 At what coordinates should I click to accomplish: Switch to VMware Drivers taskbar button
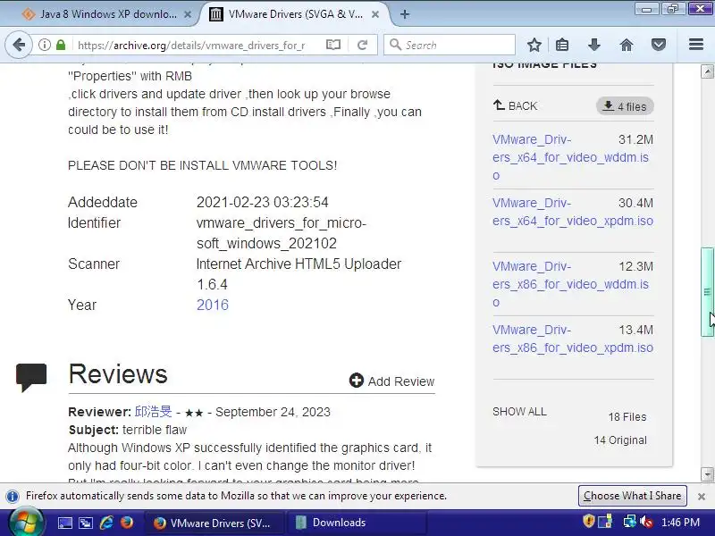[214, 523]
